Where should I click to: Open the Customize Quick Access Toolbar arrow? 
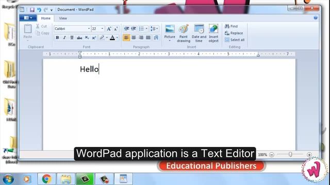pyautogui.click(x=52, y=10)
